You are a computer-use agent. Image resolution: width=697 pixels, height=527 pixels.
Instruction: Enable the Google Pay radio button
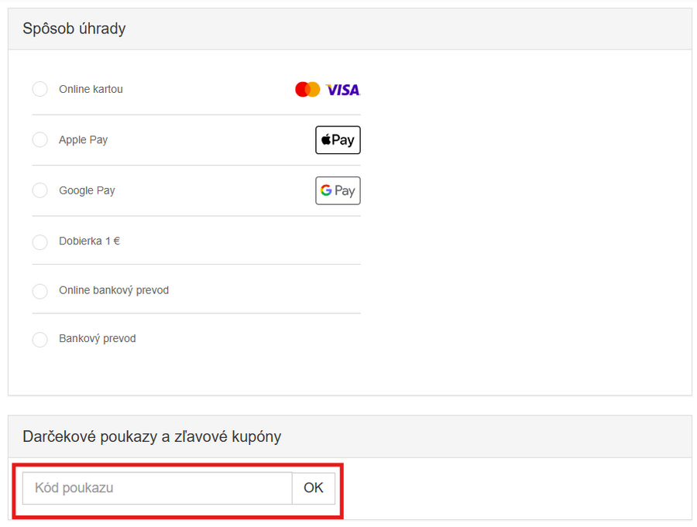click(x=40, y=190)
